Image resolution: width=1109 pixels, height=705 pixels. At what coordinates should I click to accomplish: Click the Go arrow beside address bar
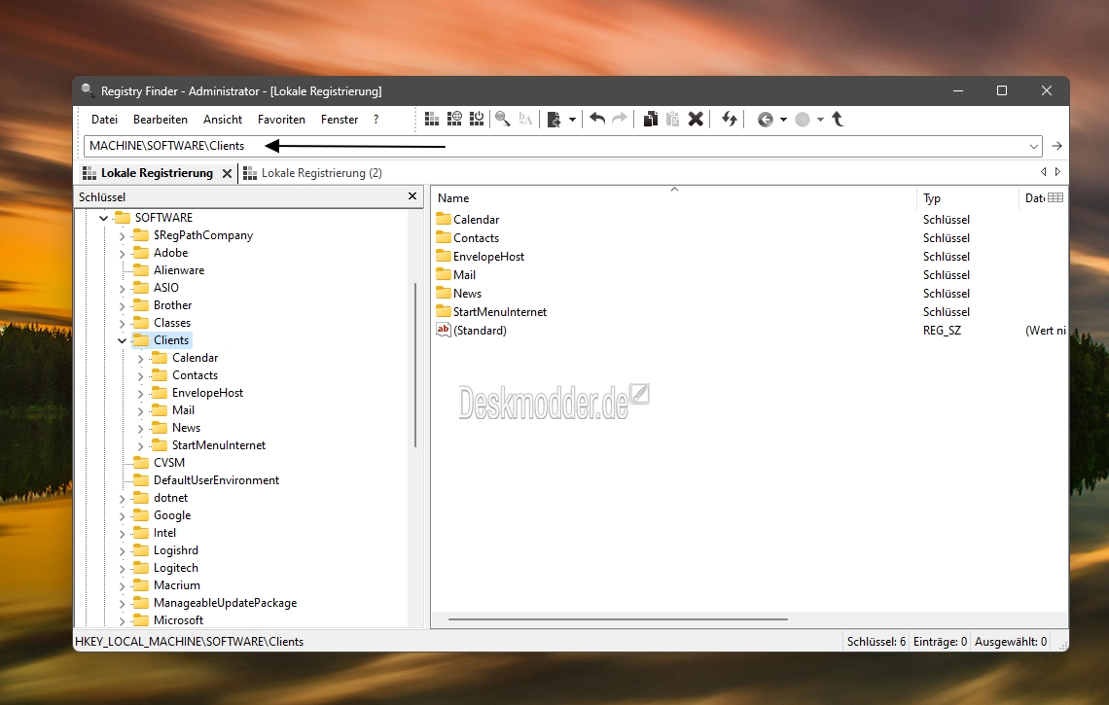[x=1056, y=146]
